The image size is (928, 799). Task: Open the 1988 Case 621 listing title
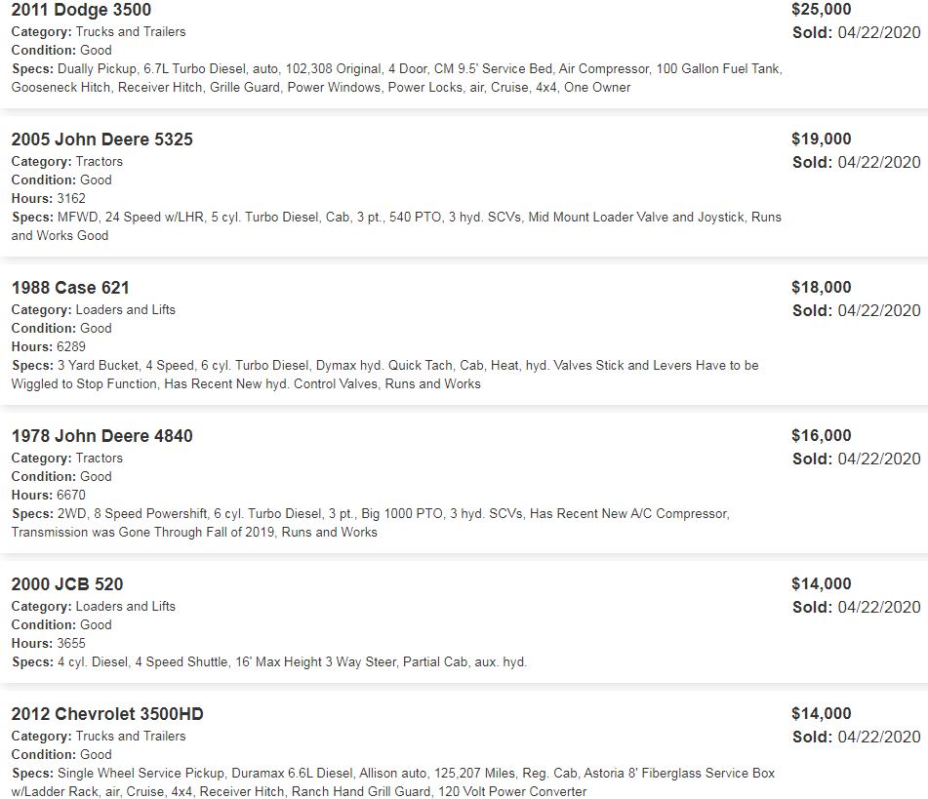pyautogui.click(x=70, y=288)
